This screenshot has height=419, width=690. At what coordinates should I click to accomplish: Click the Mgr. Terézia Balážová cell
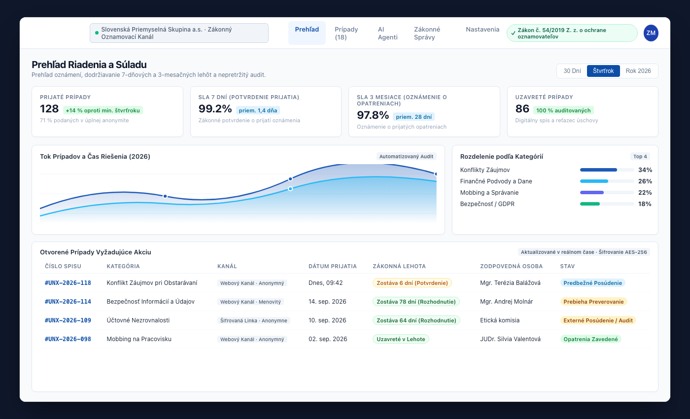pyautogui.click(x=510, y=283)
